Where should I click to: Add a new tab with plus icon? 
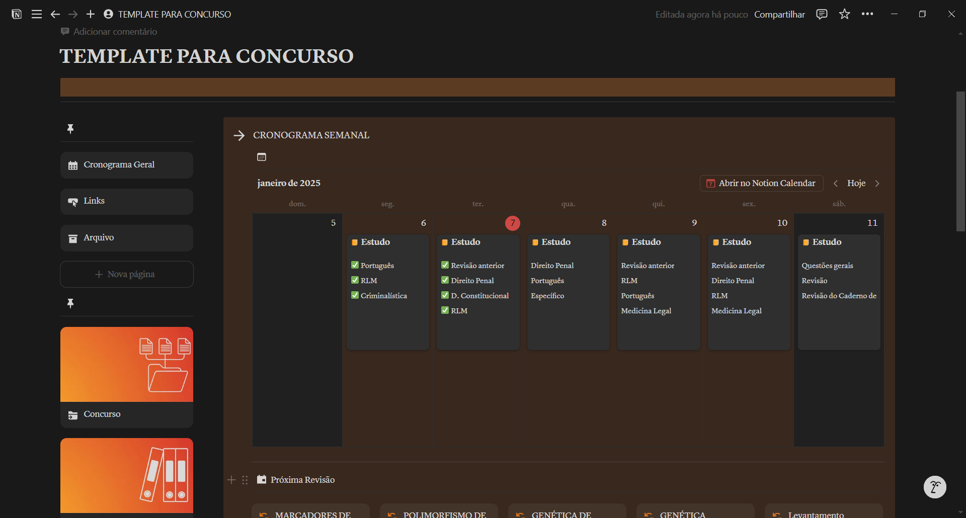click(x=91, y=14)
